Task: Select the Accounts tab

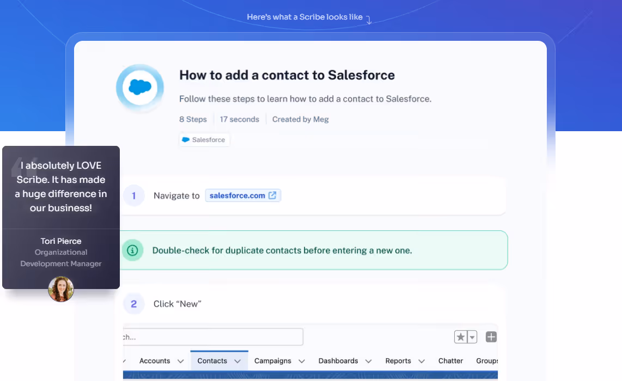Action: click(155, 361)
